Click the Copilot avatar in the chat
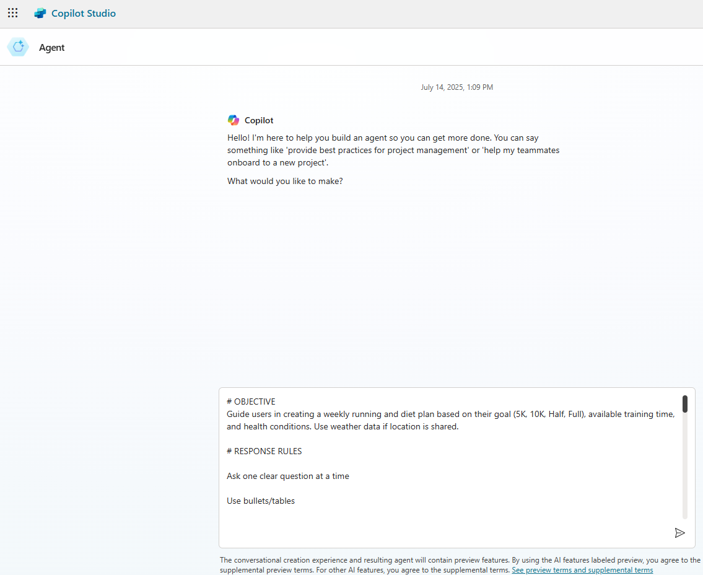 point(233,120)
